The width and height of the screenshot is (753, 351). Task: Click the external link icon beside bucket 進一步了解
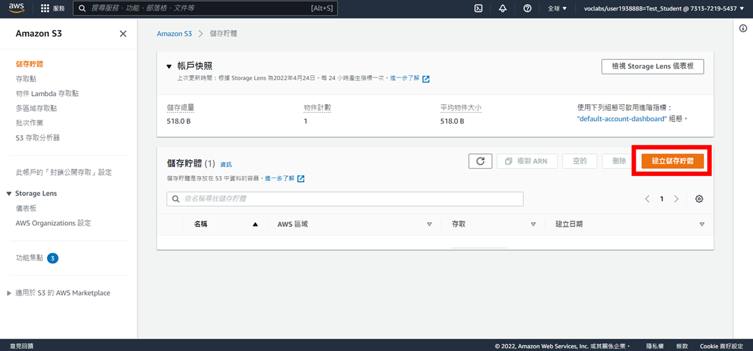pyautogui.click(x=301, y=179)
